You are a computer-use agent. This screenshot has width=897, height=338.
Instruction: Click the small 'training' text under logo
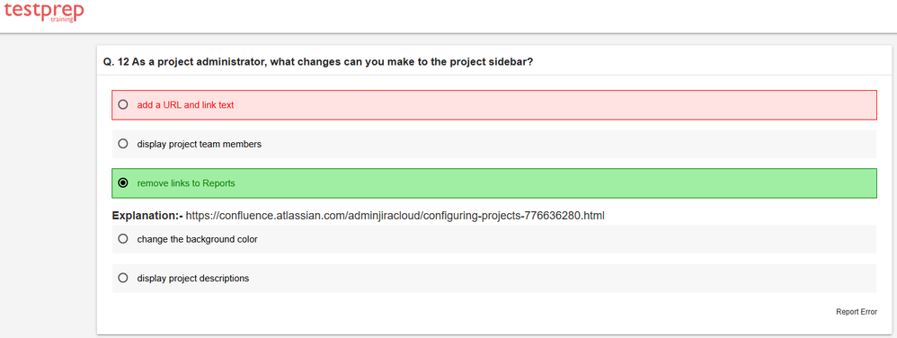(x=62, y=19)
